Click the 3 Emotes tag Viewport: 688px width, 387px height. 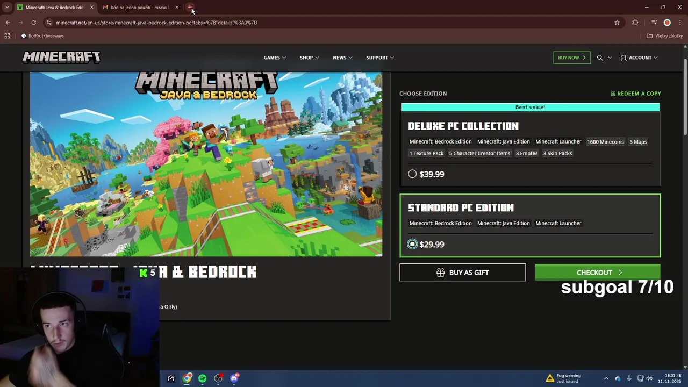[x=527, y=153]
